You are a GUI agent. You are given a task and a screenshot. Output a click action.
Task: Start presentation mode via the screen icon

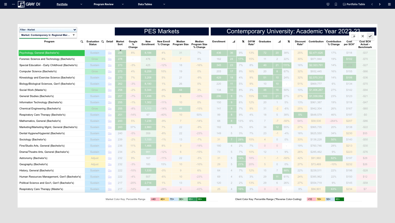click(328, 4)
